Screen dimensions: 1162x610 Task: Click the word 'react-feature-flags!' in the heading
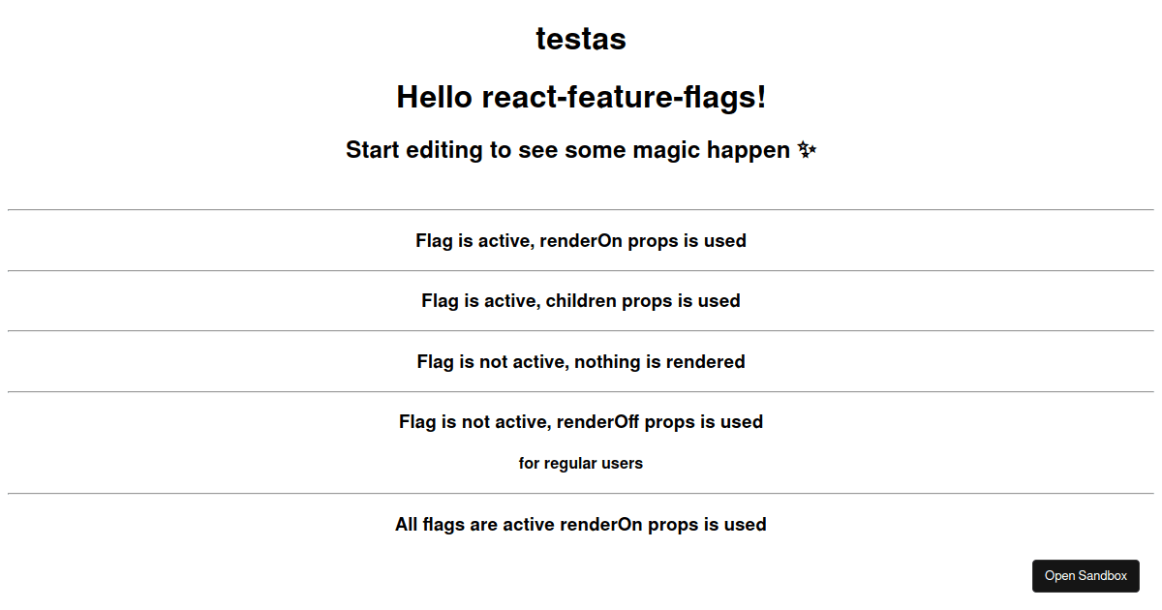624,97
